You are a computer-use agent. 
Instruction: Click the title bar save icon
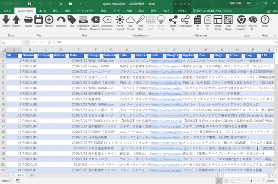30,3
